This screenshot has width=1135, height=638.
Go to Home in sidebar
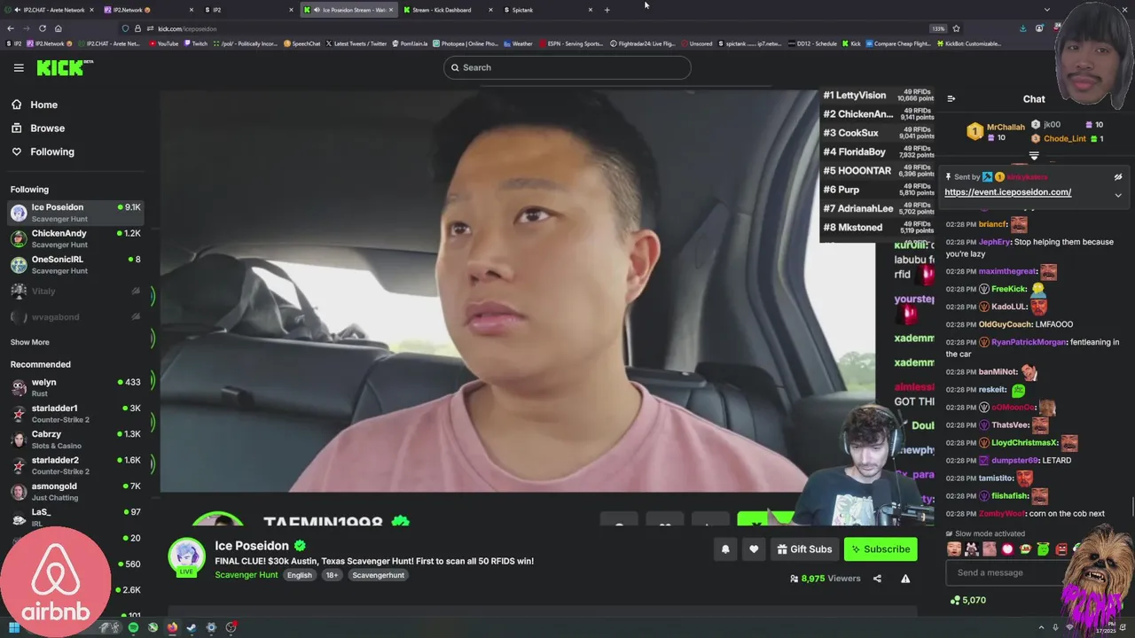pos(43,105)
